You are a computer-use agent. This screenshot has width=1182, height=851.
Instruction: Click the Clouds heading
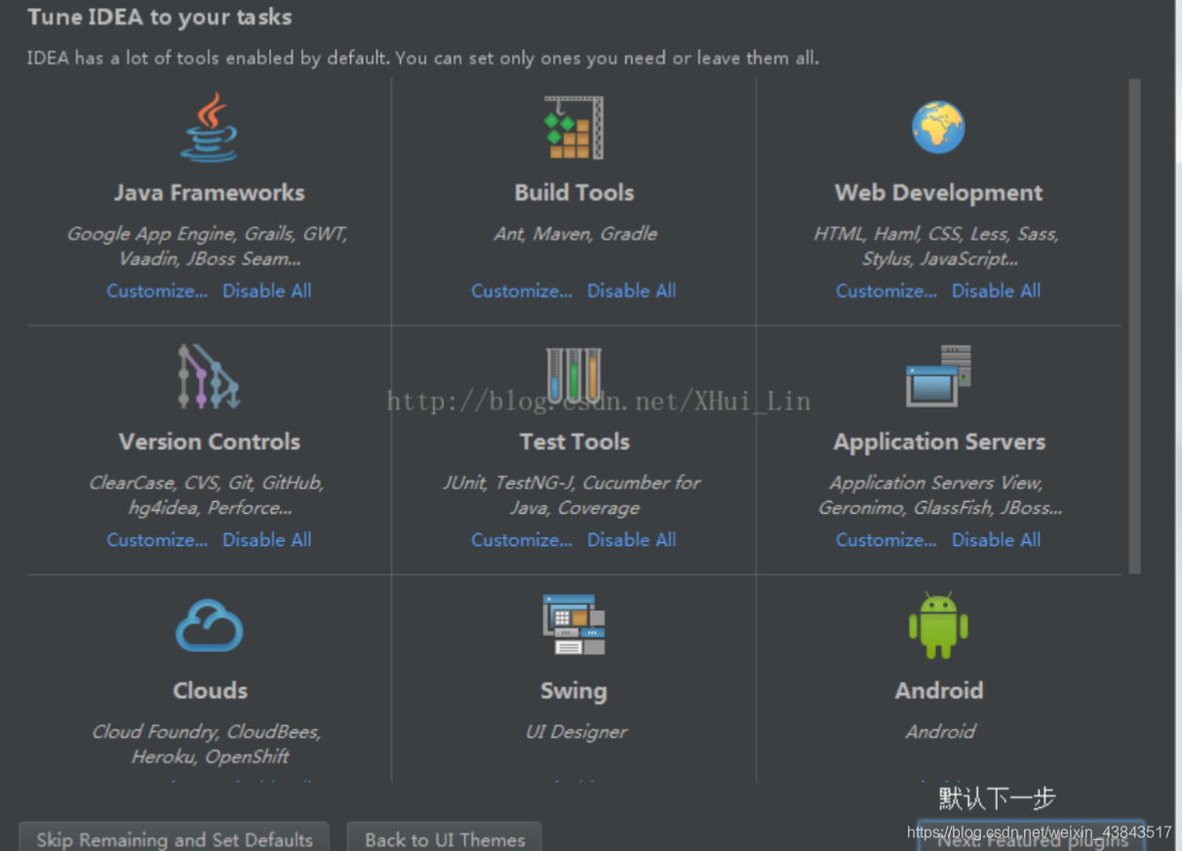(210, 690)
